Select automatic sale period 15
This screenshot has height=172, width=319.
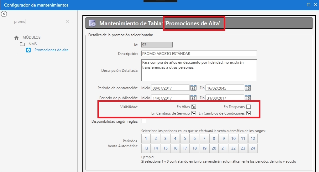click(165, 148)
